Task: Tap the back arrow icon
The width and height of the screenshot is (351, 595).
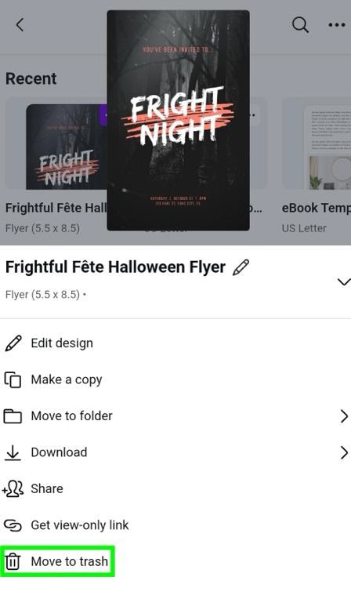Action: [20, 25]
